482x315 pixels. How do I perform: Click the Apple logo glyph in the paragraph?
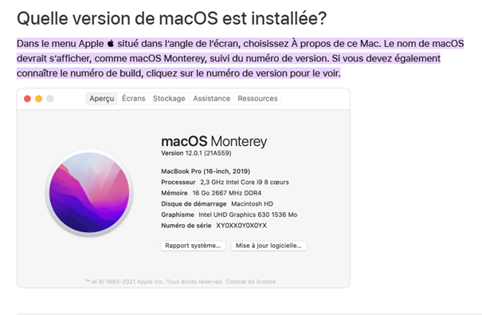pos(111,43)
